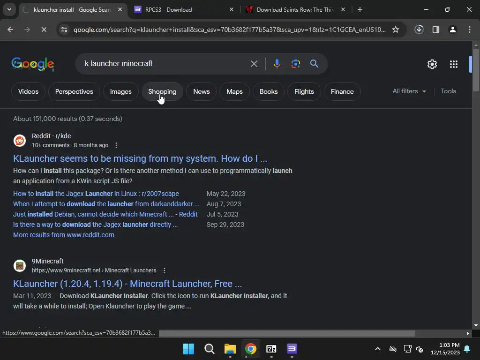
Task: Filter results by Flights
Action: [304, 91]
